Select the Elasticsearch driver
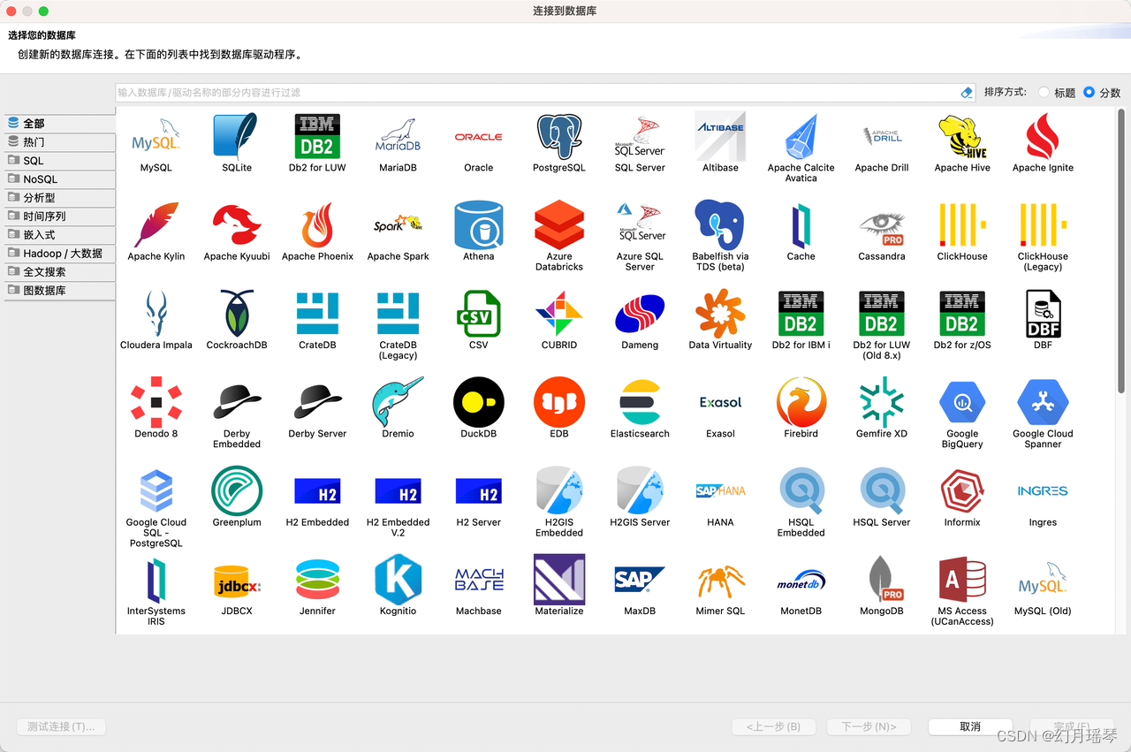Screen dimensions: 1131x752 click(x=640, y=409)
